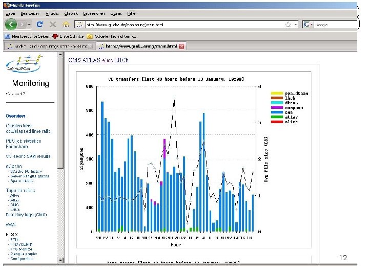This screenshot has width=369, height=276.
Task: Open LHCb under Tape transfers
Action: pyautogui.click(x=15, y=210)
